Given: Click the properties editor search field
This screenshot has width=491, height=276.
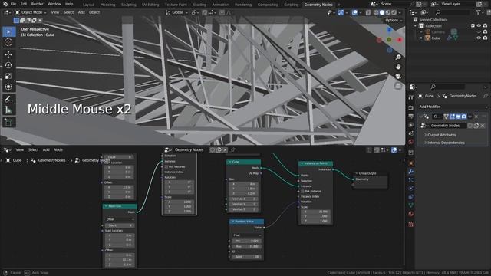Looking at the screenshot, I should [447, 87].
